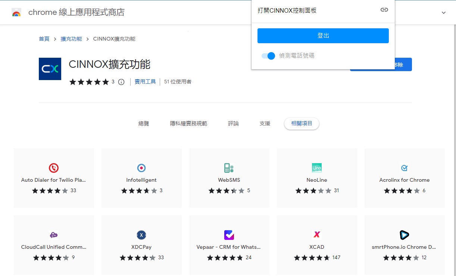This screenshot has width=456, height=276.
Task: Click the WebSMS phone icon
Action: pyautogui.click(x=229, y=168)
